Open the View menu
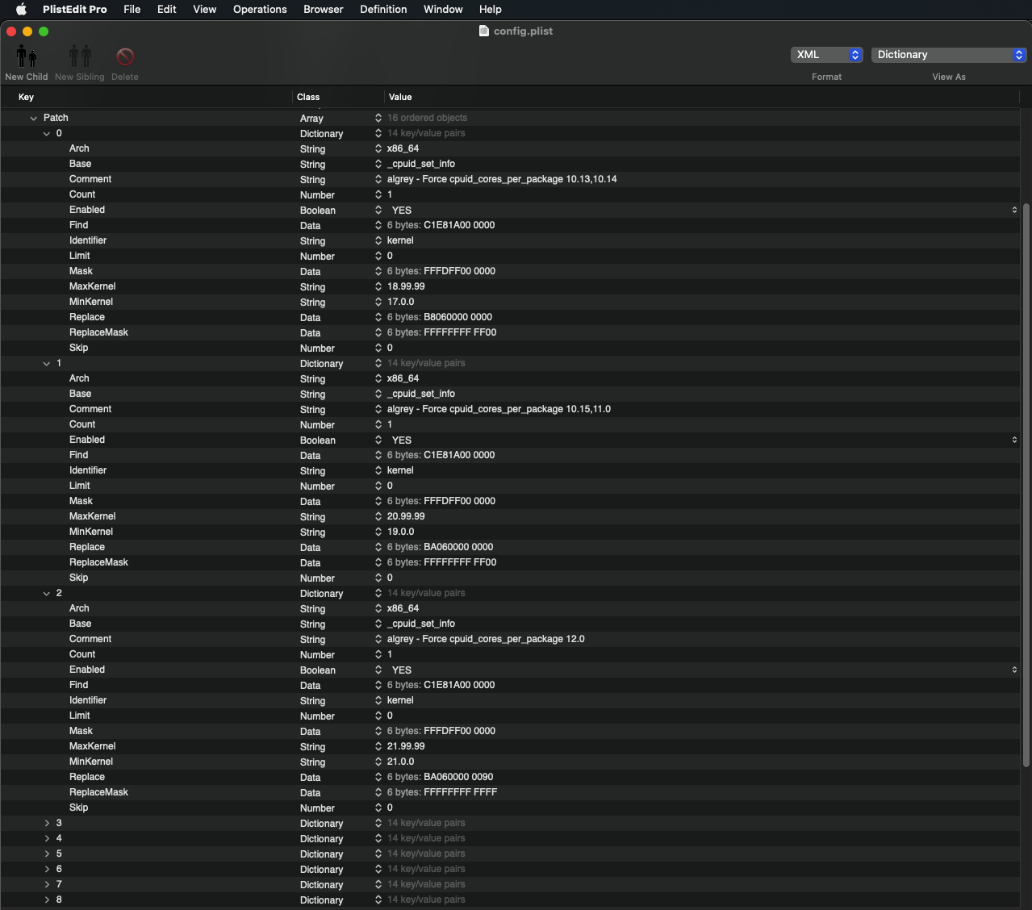Viewport: 1032px width, 910px height. pyautogui.click(x=205, y=10)
